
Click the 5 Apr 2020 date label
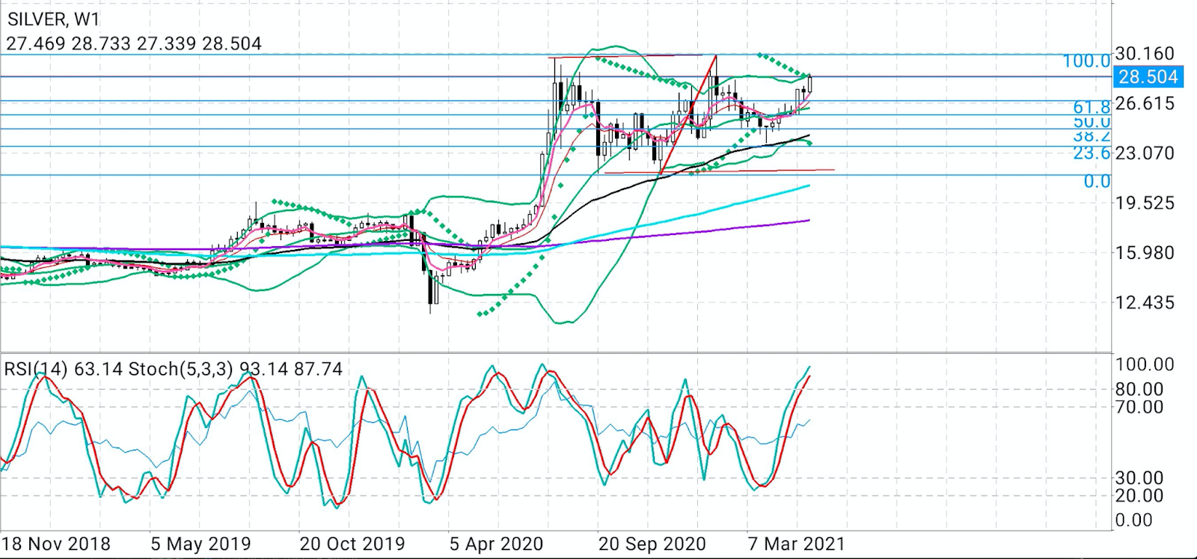pos(496,544)
